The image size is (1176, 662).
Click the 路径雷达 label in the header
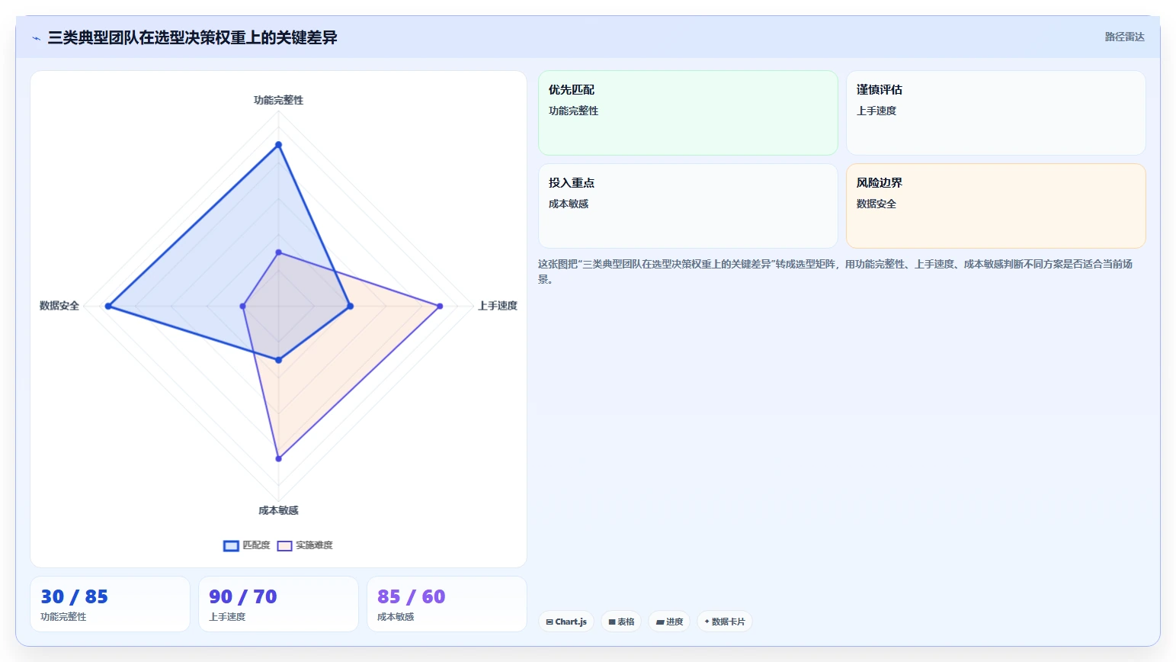point(1124,37)
